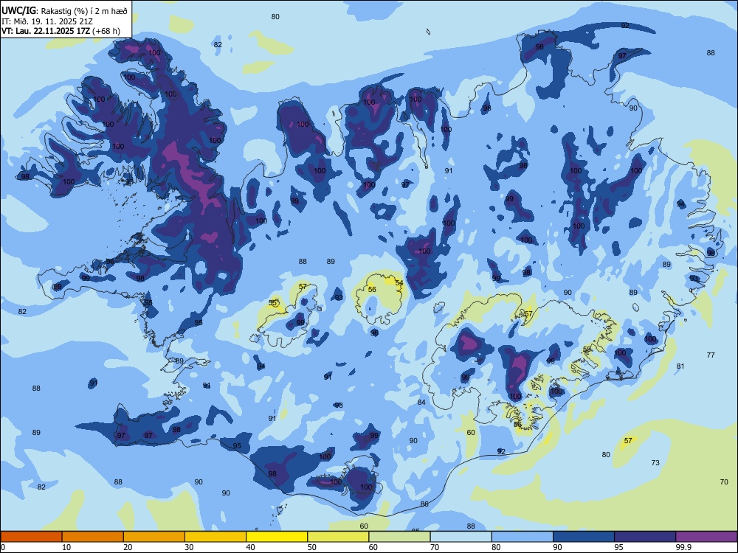Click the '54' value on the yellow glacier area
The image size is (738, 553).
point(399,282)
